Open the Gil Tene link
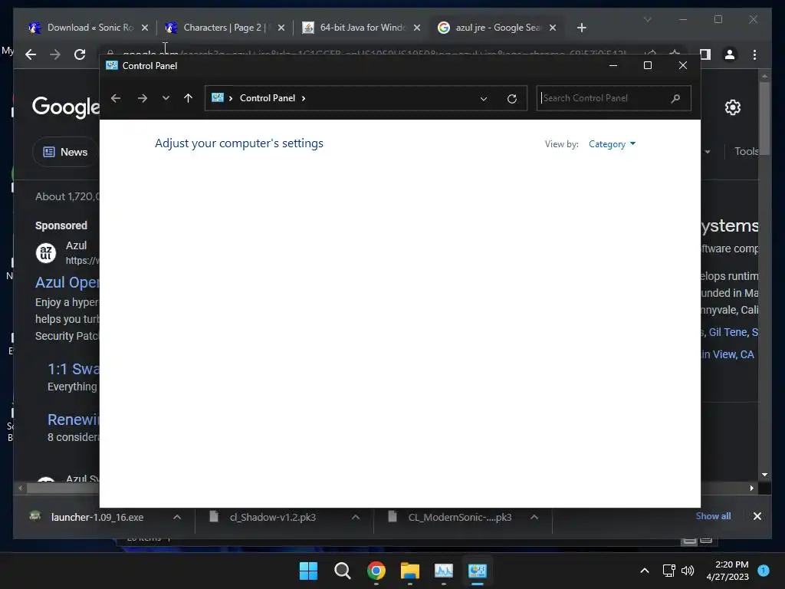This screenshot has width=785, height=589. [728, 332]
